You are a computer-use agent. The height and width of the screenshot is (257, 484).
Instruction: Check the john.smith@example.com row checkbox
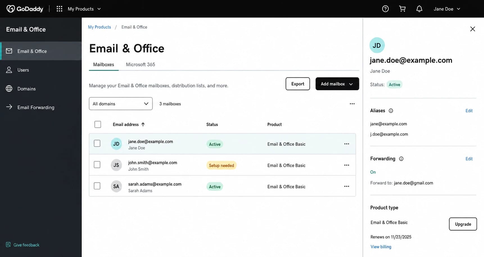tap(97, 164)
